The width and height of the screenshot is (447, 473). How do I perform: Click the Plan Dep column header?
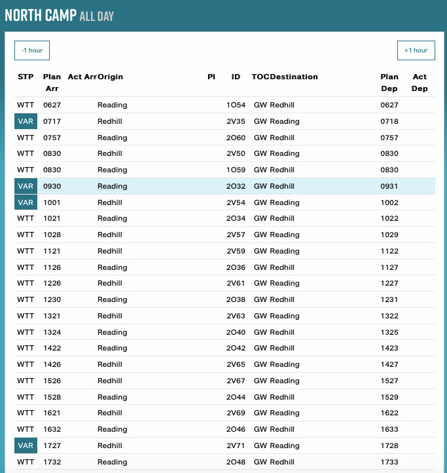pos(389,83)
